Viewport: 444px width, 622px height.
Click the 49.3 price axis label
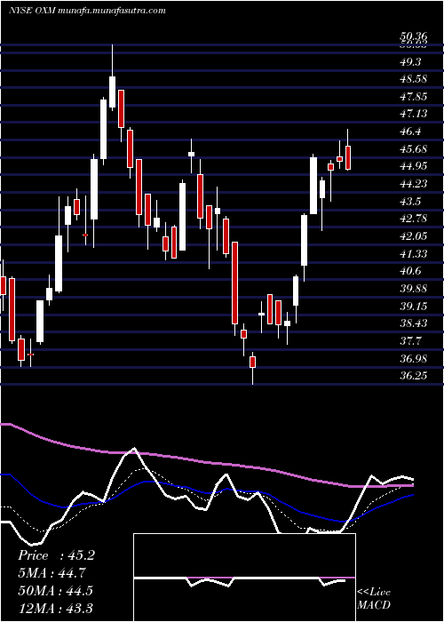(410, 62)
